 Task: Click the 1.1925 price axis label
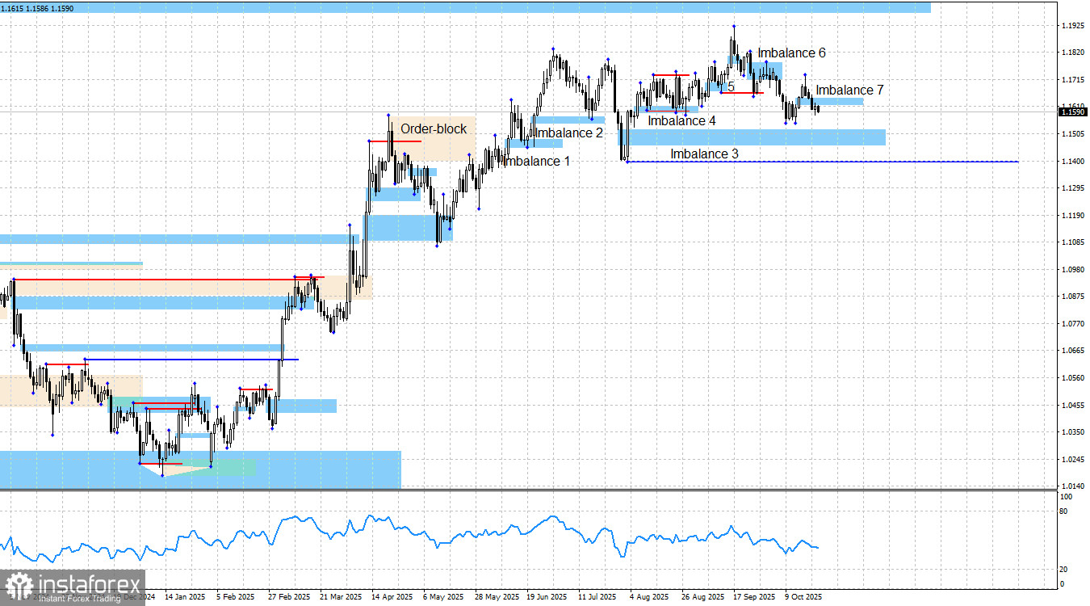click(1071, 26)
